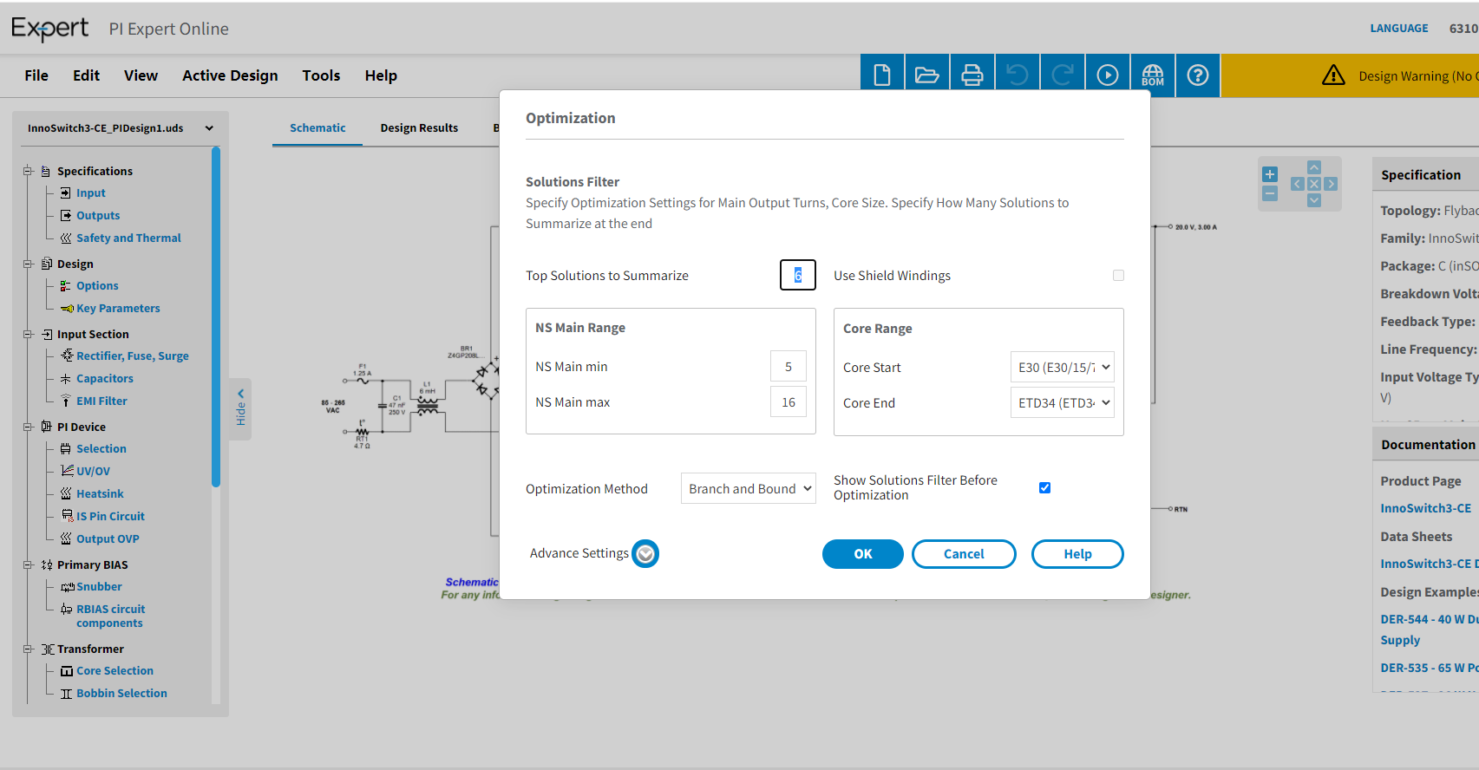Image resolution: width=1479 pixels, height=770 pixels.
Task: Click the Design Warning triangle icon
Action: (x=1333, y=75)
